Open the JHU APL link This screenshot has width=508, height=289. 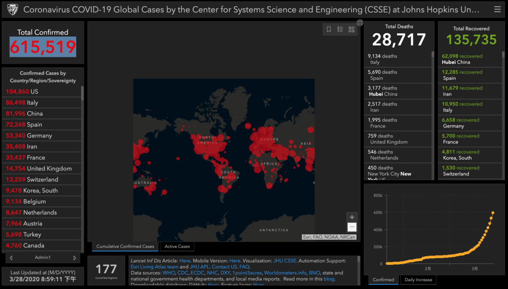199,267
